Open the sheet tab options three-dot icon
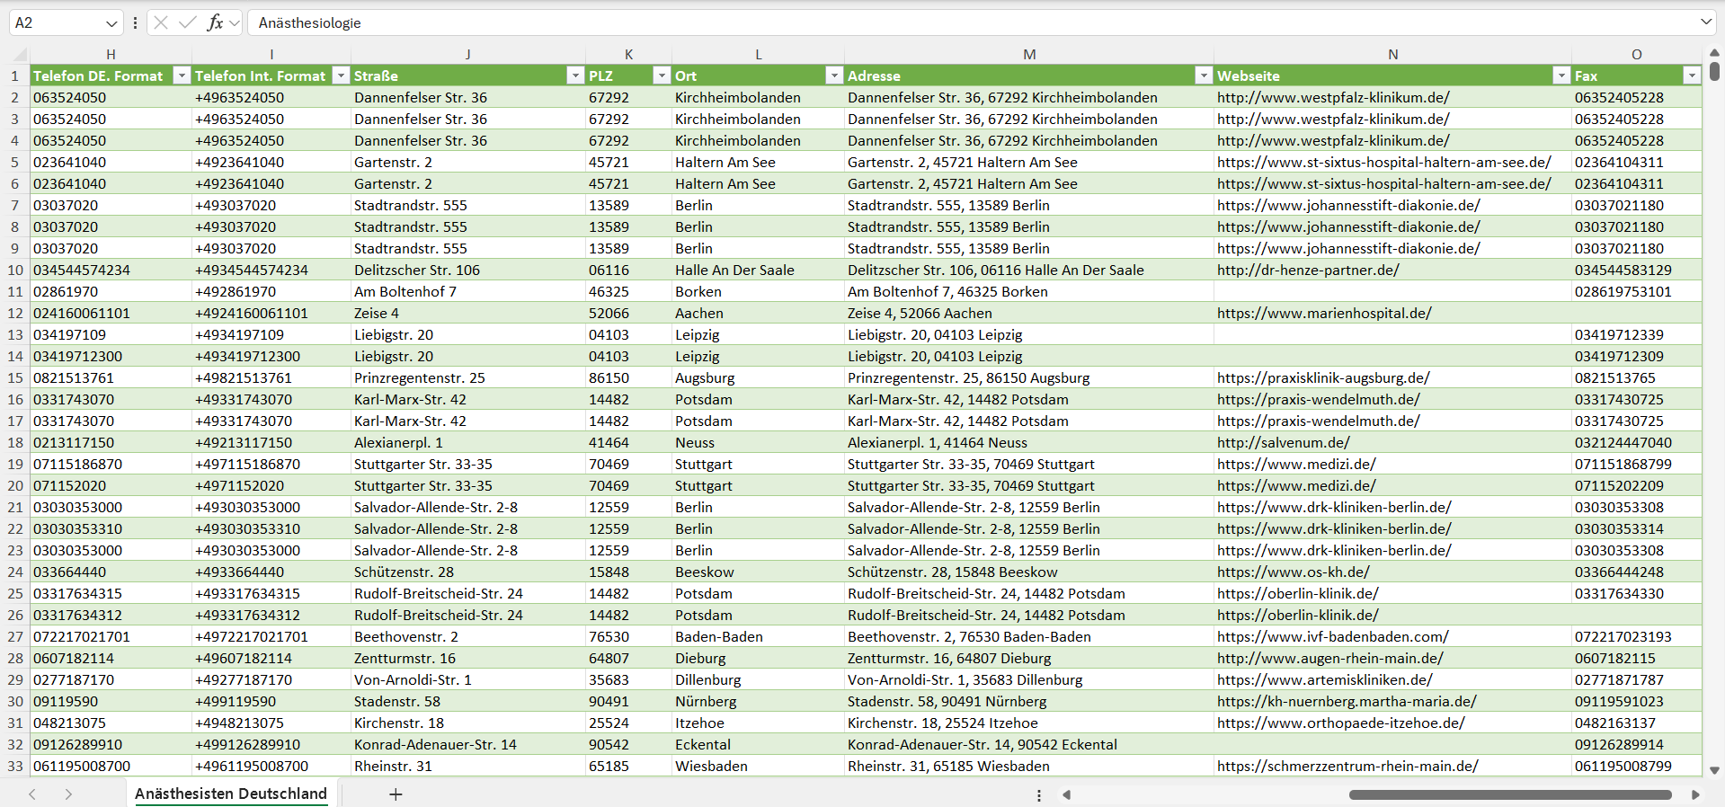Viewport: 1725px width, 807px height. 1039,795
